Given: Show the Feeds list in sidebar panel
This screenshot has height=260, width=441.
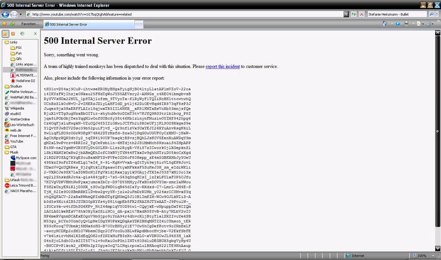Looking at the screenshot, I should point(13,34).
